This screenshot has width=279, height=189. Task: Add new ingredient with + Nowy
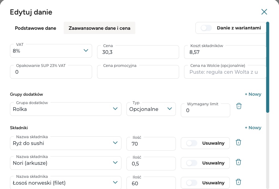(x=253, y=128)
